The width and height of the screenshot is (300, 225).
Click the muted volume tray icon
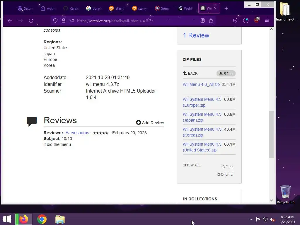pyautogui.click(x=272, y=219)
